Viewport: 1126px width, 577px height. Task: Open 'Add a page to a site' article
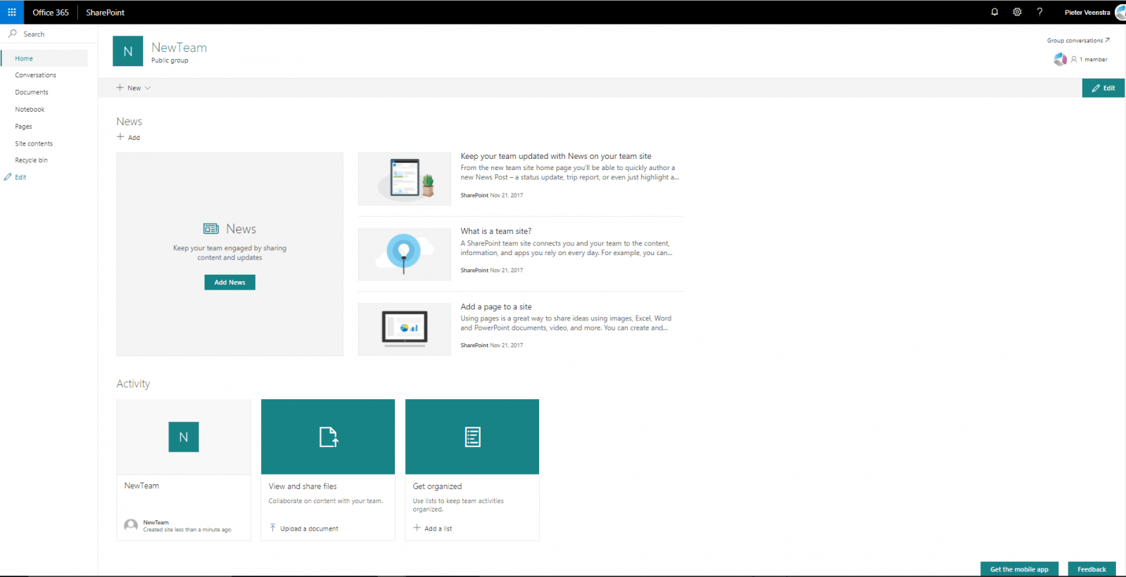[x=496, y=306]
